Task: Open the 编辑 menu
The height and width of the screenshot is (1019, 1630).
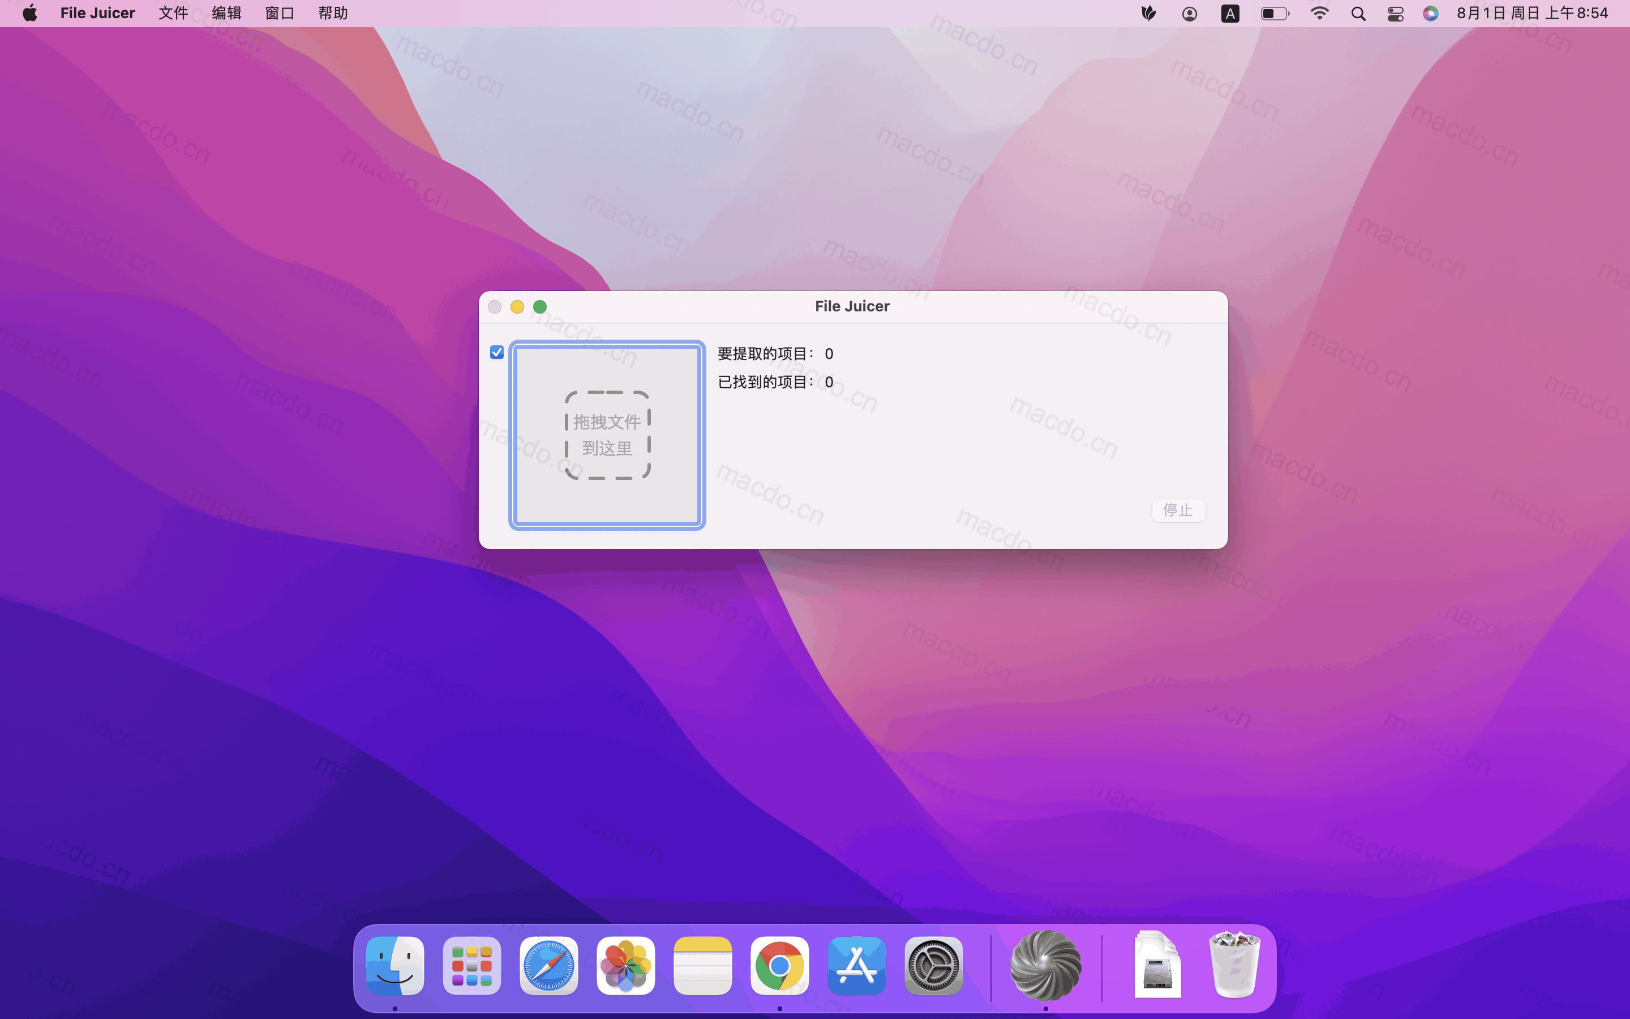Action: click(x=226, y=14)
